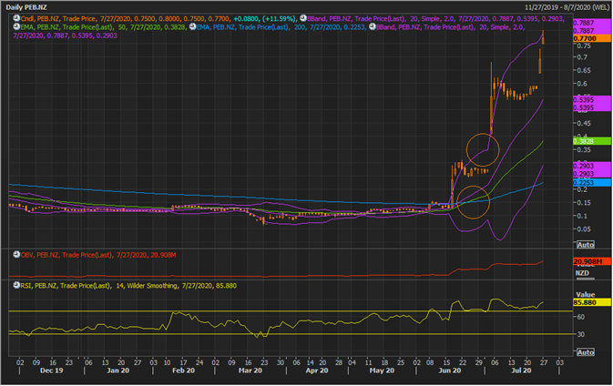Click the 0.75 price axis label
Viewport: 613px width, 386px height.
[583, 46]
